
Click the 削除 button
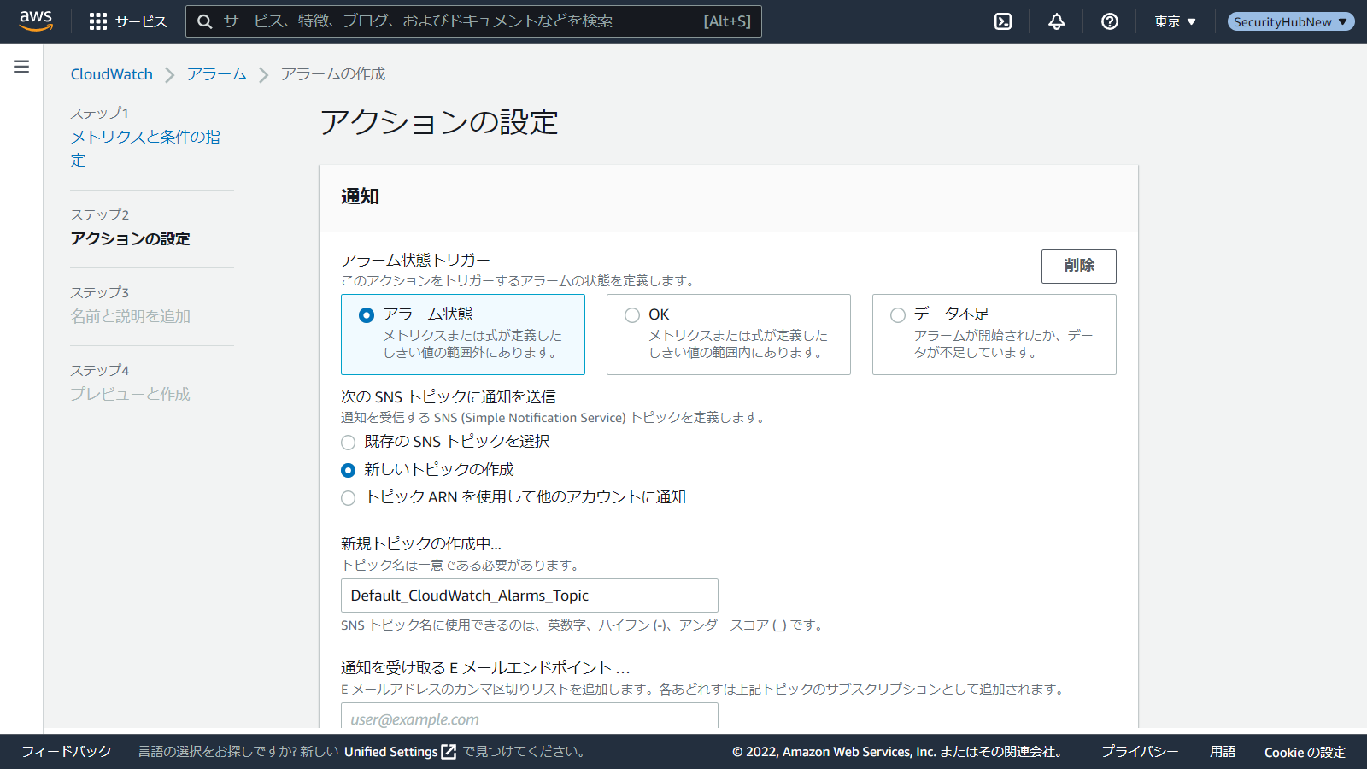point(1078,266)
